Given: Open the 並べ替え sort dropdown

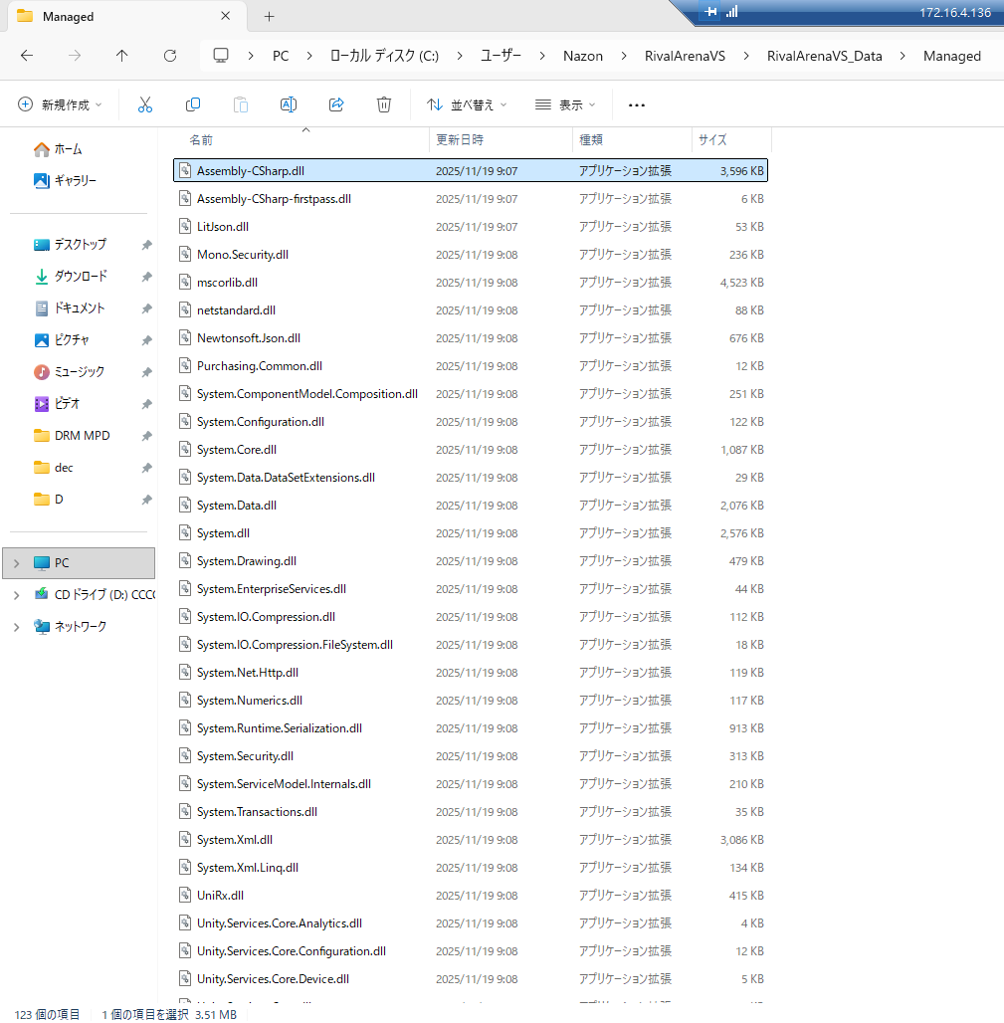Looking at the screenshot, I should coord(467,104).
